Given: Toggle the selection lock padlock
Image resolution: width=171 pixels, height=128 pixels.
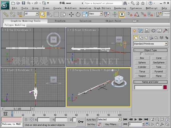Looking at the screenshot, I should (26, 119).
